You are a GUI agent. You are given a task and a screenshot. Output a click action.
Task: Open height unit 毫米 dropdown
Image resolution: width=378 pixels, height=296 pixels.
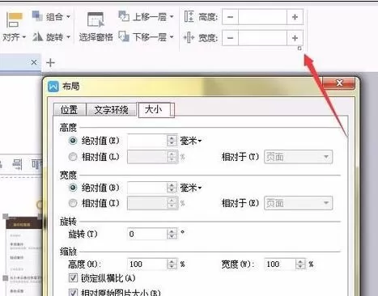pos(191,141)
